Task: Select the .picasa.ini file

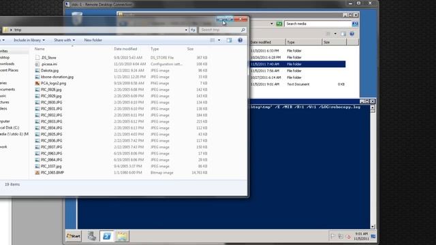Action: click(49, 64)
